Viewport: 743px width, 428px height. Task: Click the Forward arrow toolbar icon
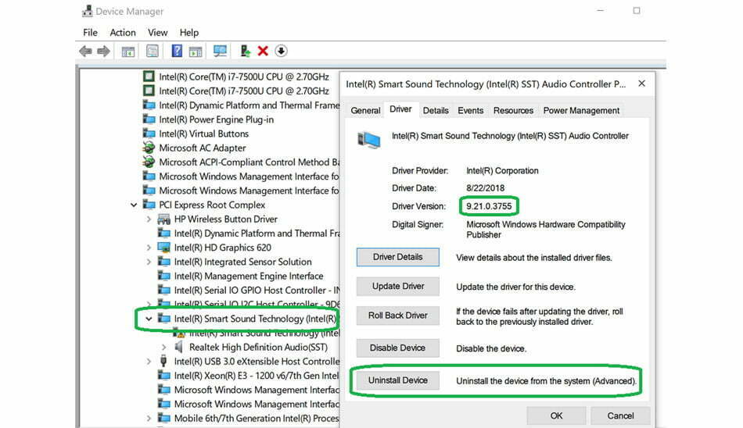pos(103,51)
